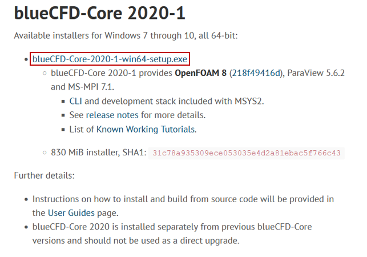Open the release notes link

[x=112, y=115]
